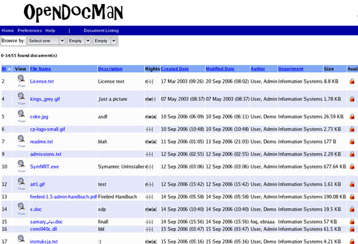This screenshot has height=244, width=358.
Task: Open art1.gif file link
Action: 38,184
